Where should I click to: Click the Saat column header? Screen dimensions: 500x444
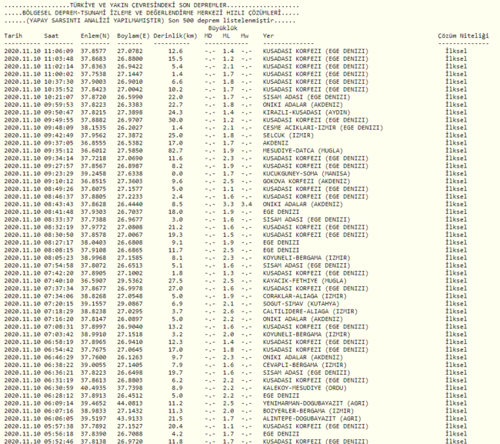pos(53,36)
